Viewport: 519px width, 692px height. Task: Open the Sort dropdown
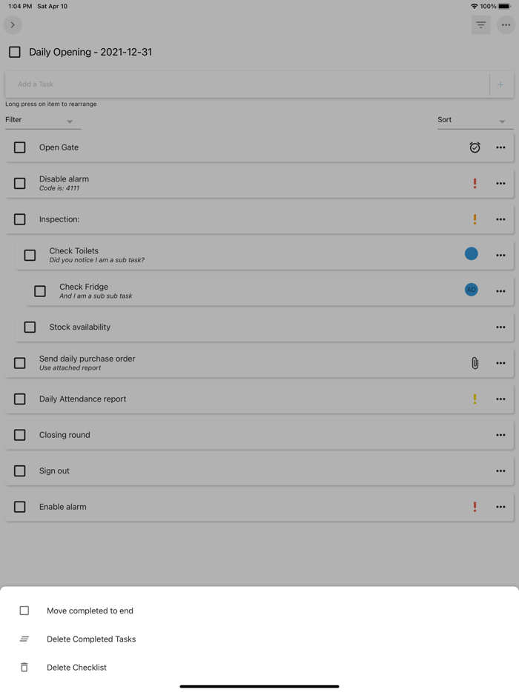[x=475, y=119]
